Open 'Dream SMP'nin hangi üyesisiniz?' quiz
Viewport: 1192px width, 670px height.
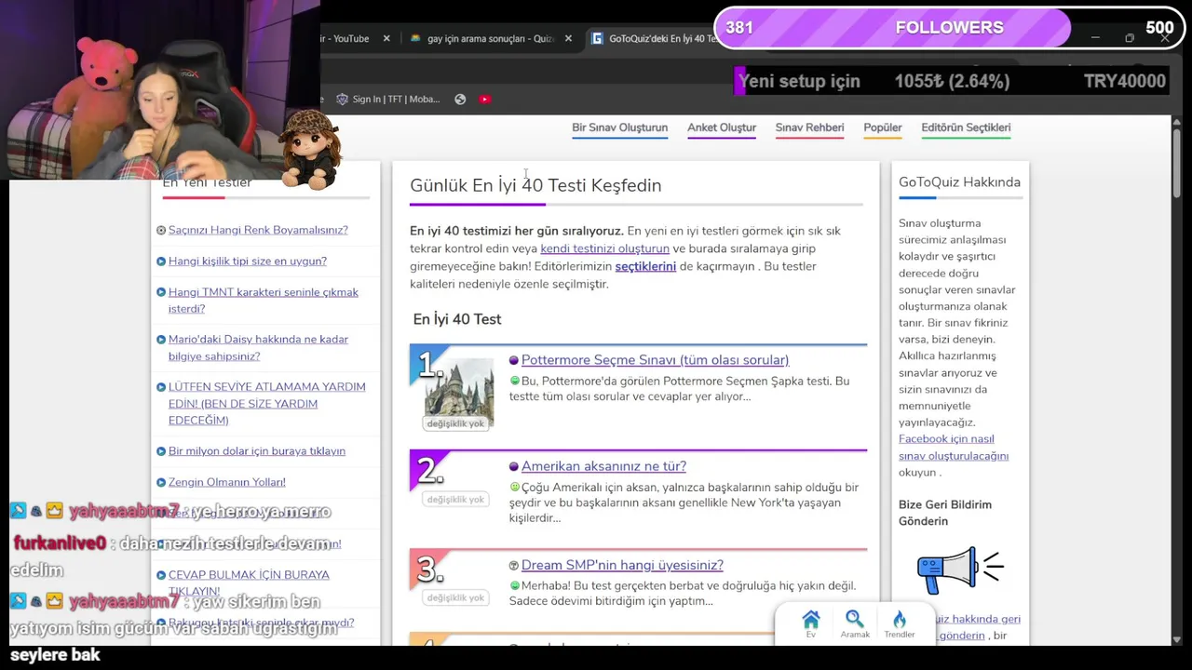622,565
